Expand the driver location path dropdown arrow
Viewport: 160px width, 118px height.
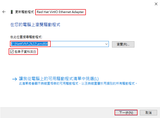pyautogui.click(x=106, y=44)
